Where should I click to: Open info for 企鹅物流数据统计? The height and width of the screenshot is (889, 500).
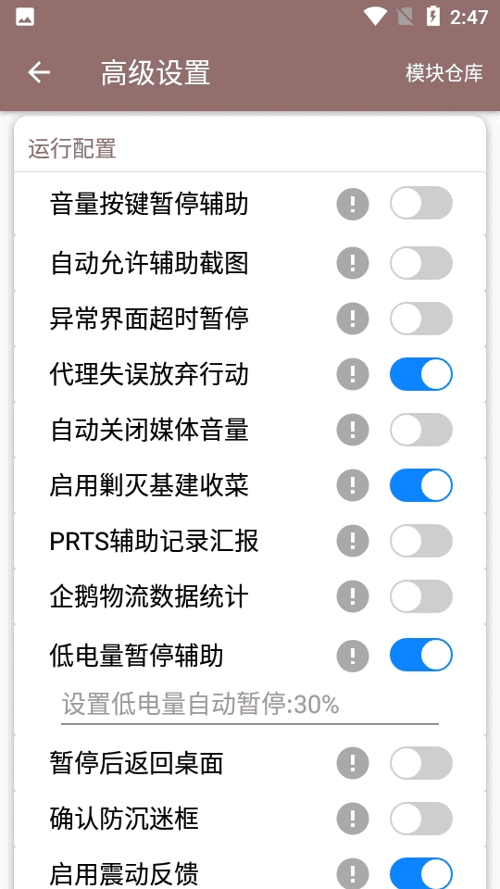(x=353, y=596)
